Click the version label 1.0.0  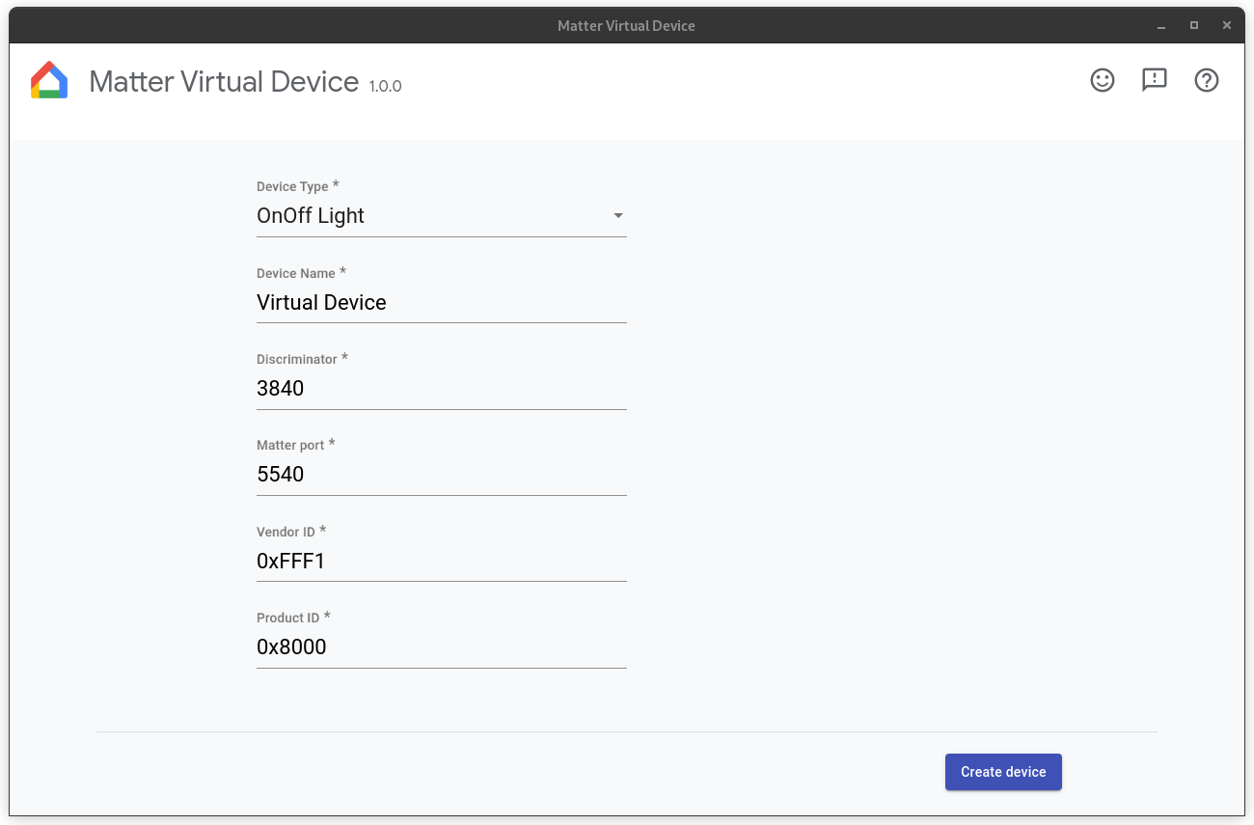384,86
